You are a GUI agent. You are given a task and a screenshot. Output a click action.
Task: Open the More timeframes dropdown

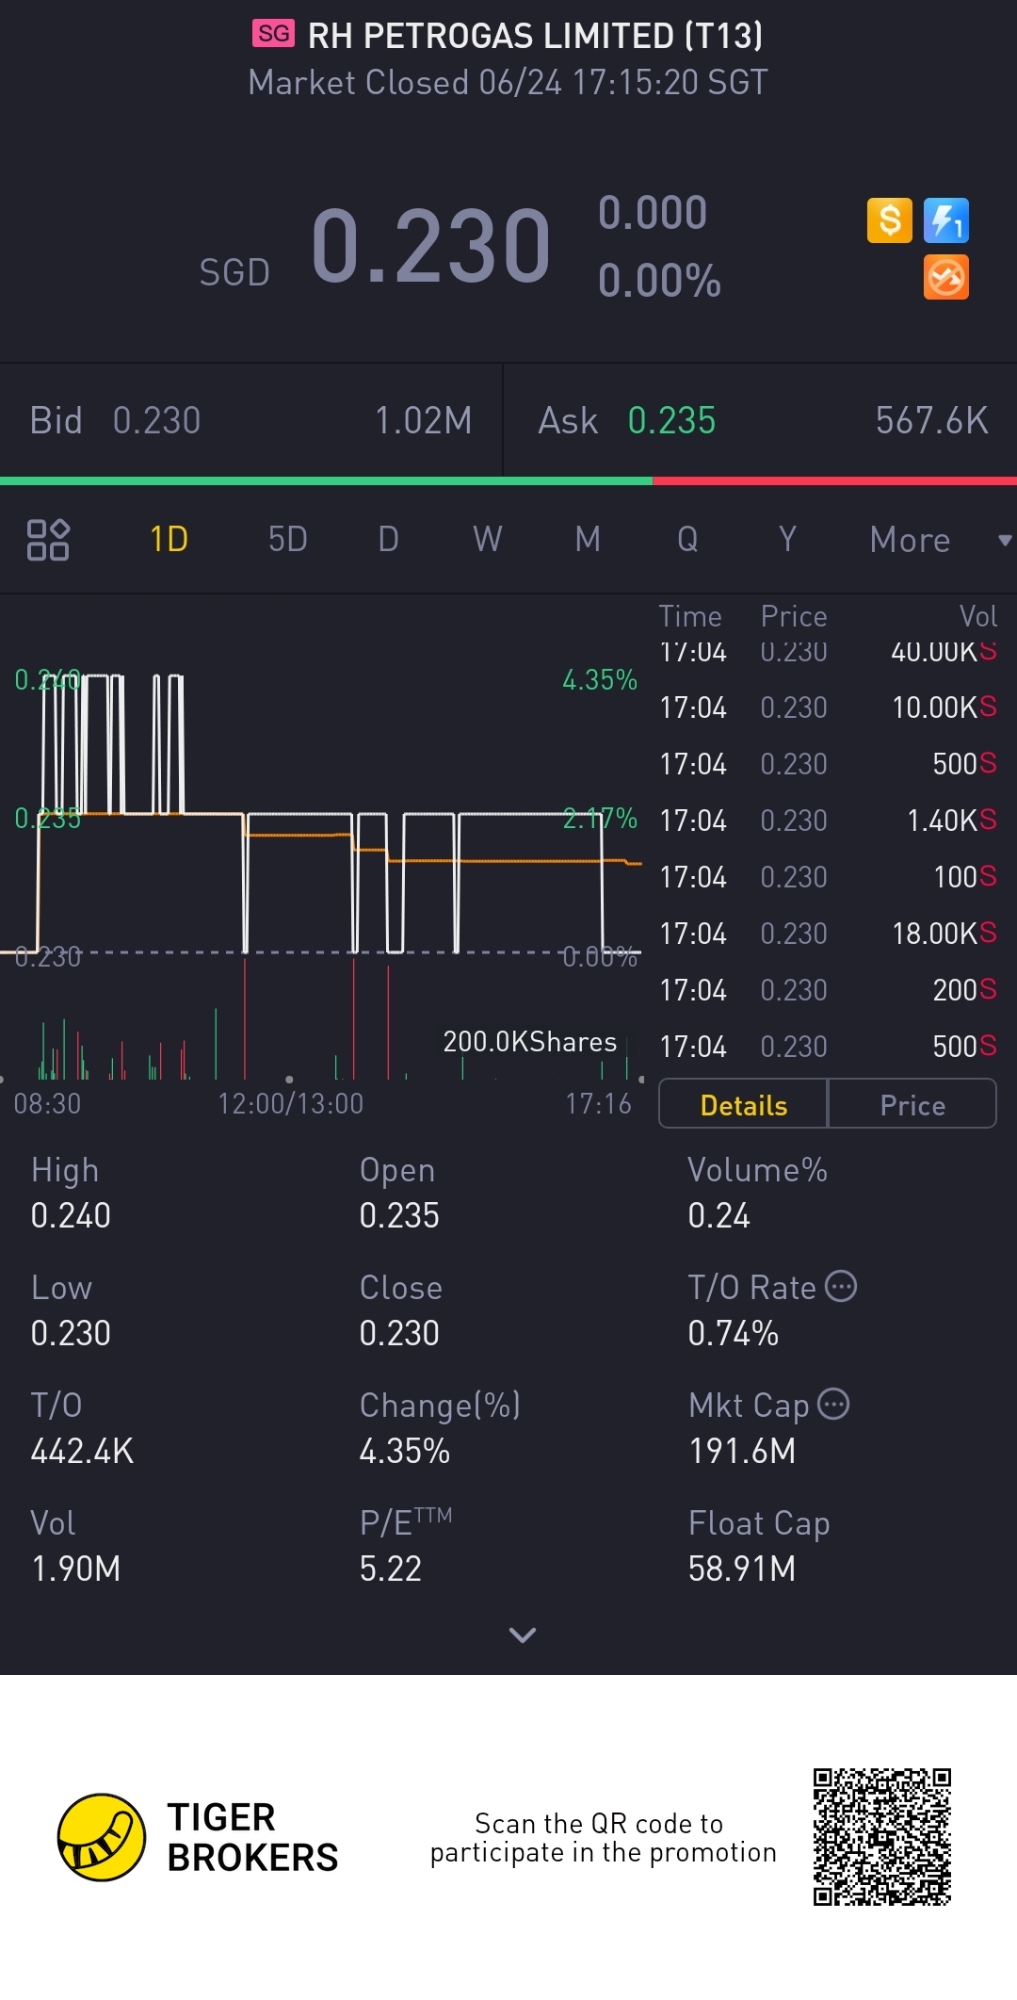pyautogui.click(x=938, y=540)
